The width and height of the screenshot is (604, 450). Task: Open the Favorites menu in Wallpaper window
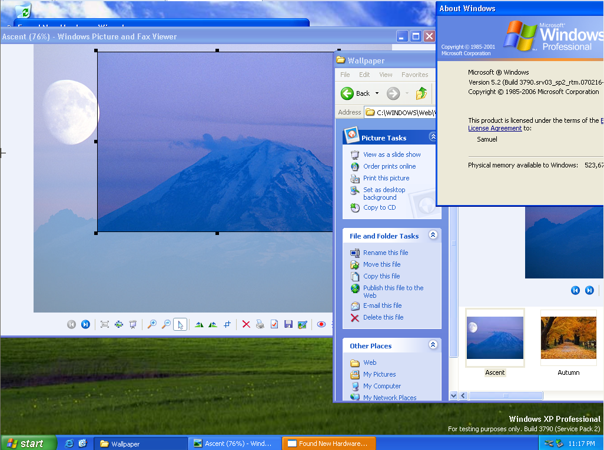click(415, 75)
